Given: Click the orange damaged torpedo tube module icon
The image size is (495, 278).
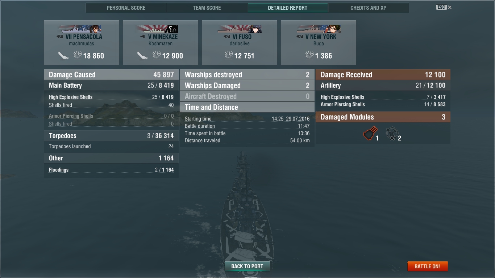Looking at the screenshot, I should pyautogui.click(x=370, y=134).
